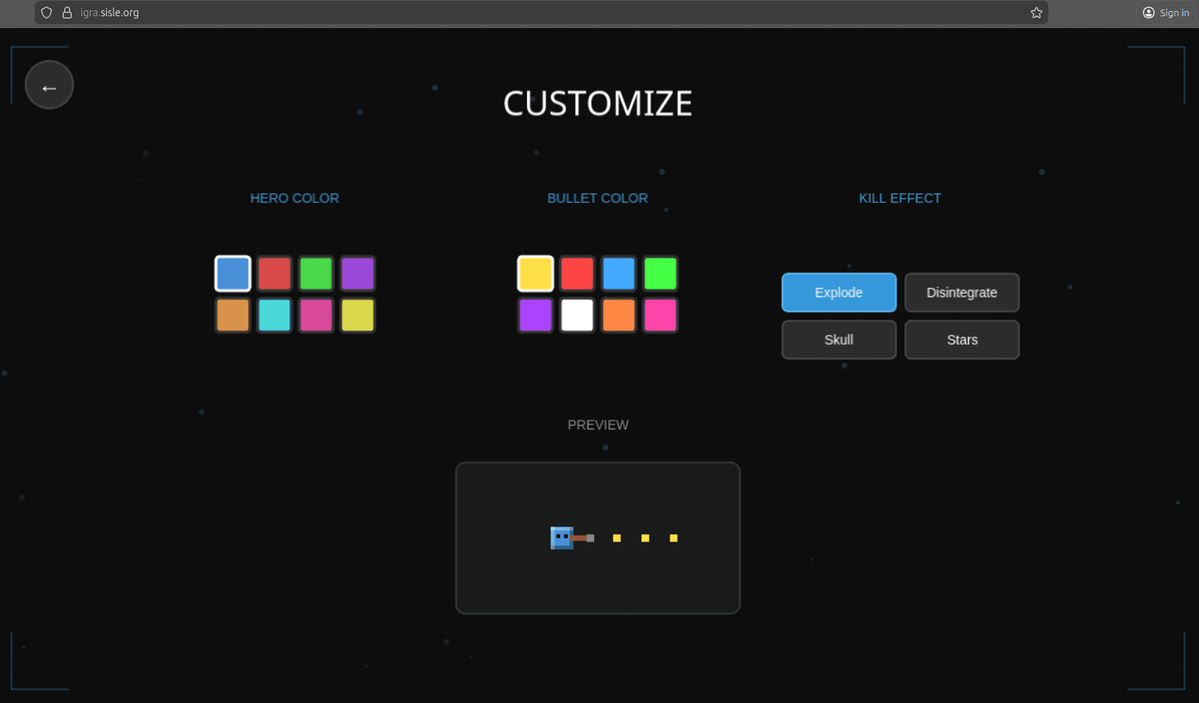This screenshot has width=1199, height=703.
Task: Open the site security shield icon
Action: [47, 13]
